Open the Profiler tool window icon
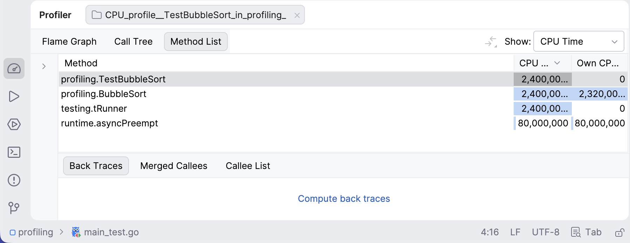 (14, 68)
